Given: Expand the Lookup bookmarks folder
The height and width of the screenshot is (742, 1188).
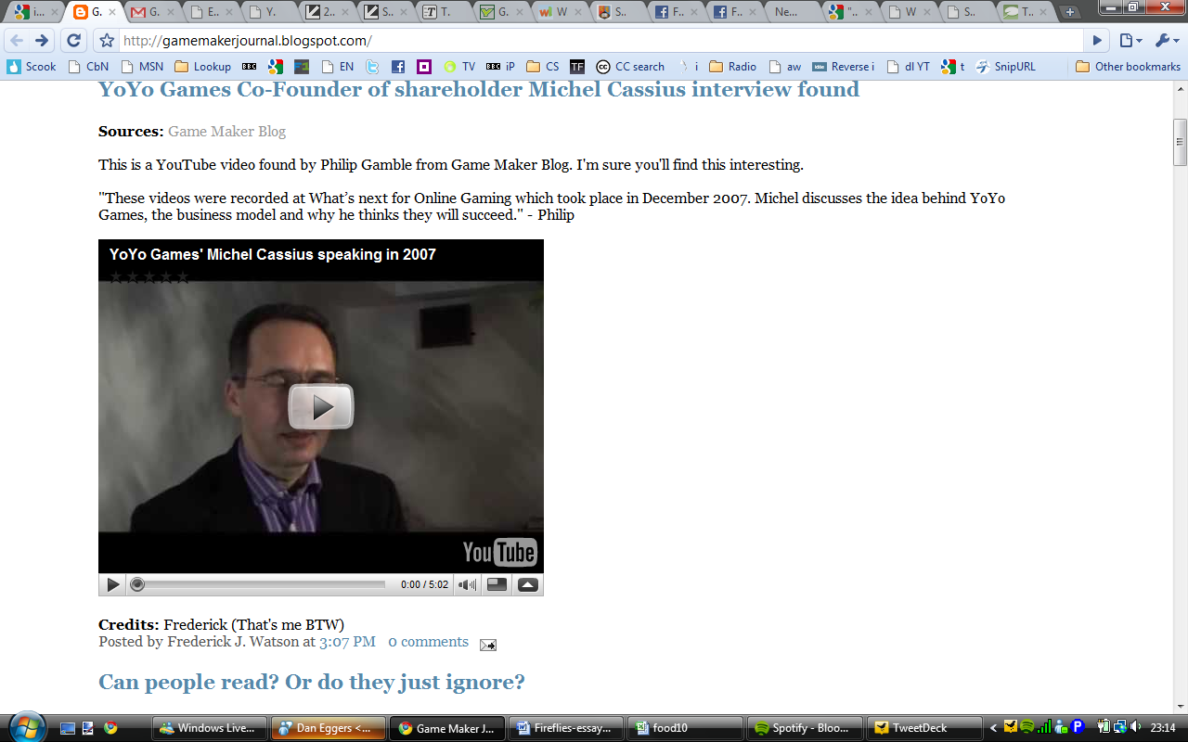Looking at the screenshot, I should pyautogui.click(x=202, y=67).
